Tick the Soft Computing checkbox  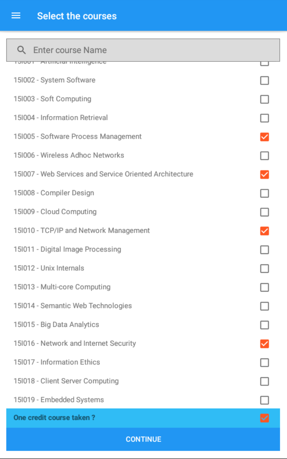pyautogui.click(x=264, y=99)
